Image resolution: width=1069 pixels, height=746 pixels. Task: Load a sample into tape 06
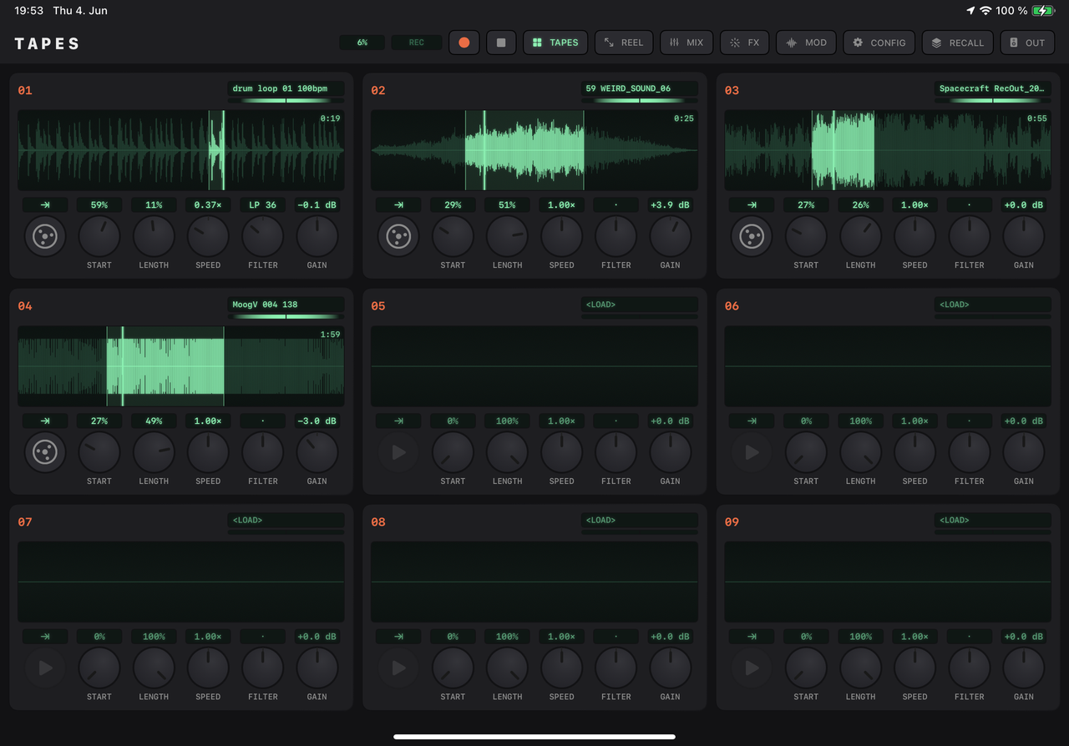(x=992, y=305)
